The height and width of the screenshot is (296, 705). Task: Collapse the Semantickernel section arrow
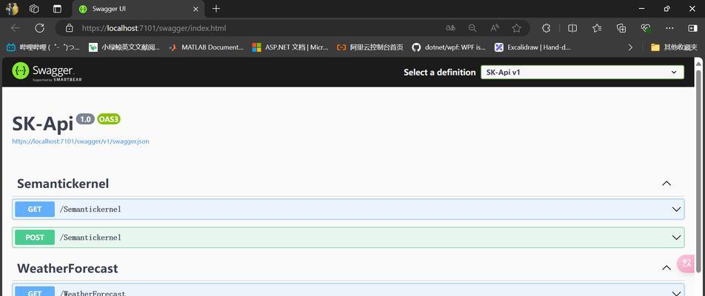coord(666,184)
